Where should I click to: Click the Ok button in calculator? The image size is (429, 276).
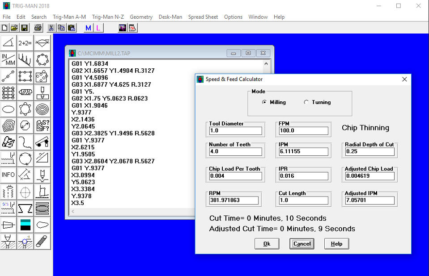[x=267, y=244]
